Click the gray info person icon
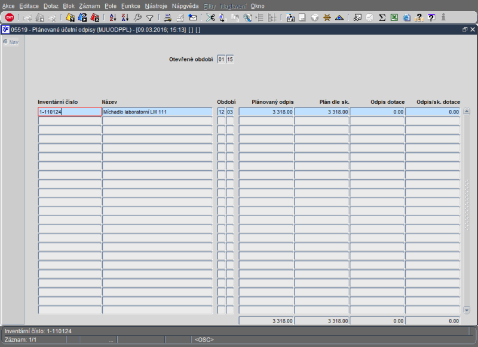The image size is (478, 347). 443,17
